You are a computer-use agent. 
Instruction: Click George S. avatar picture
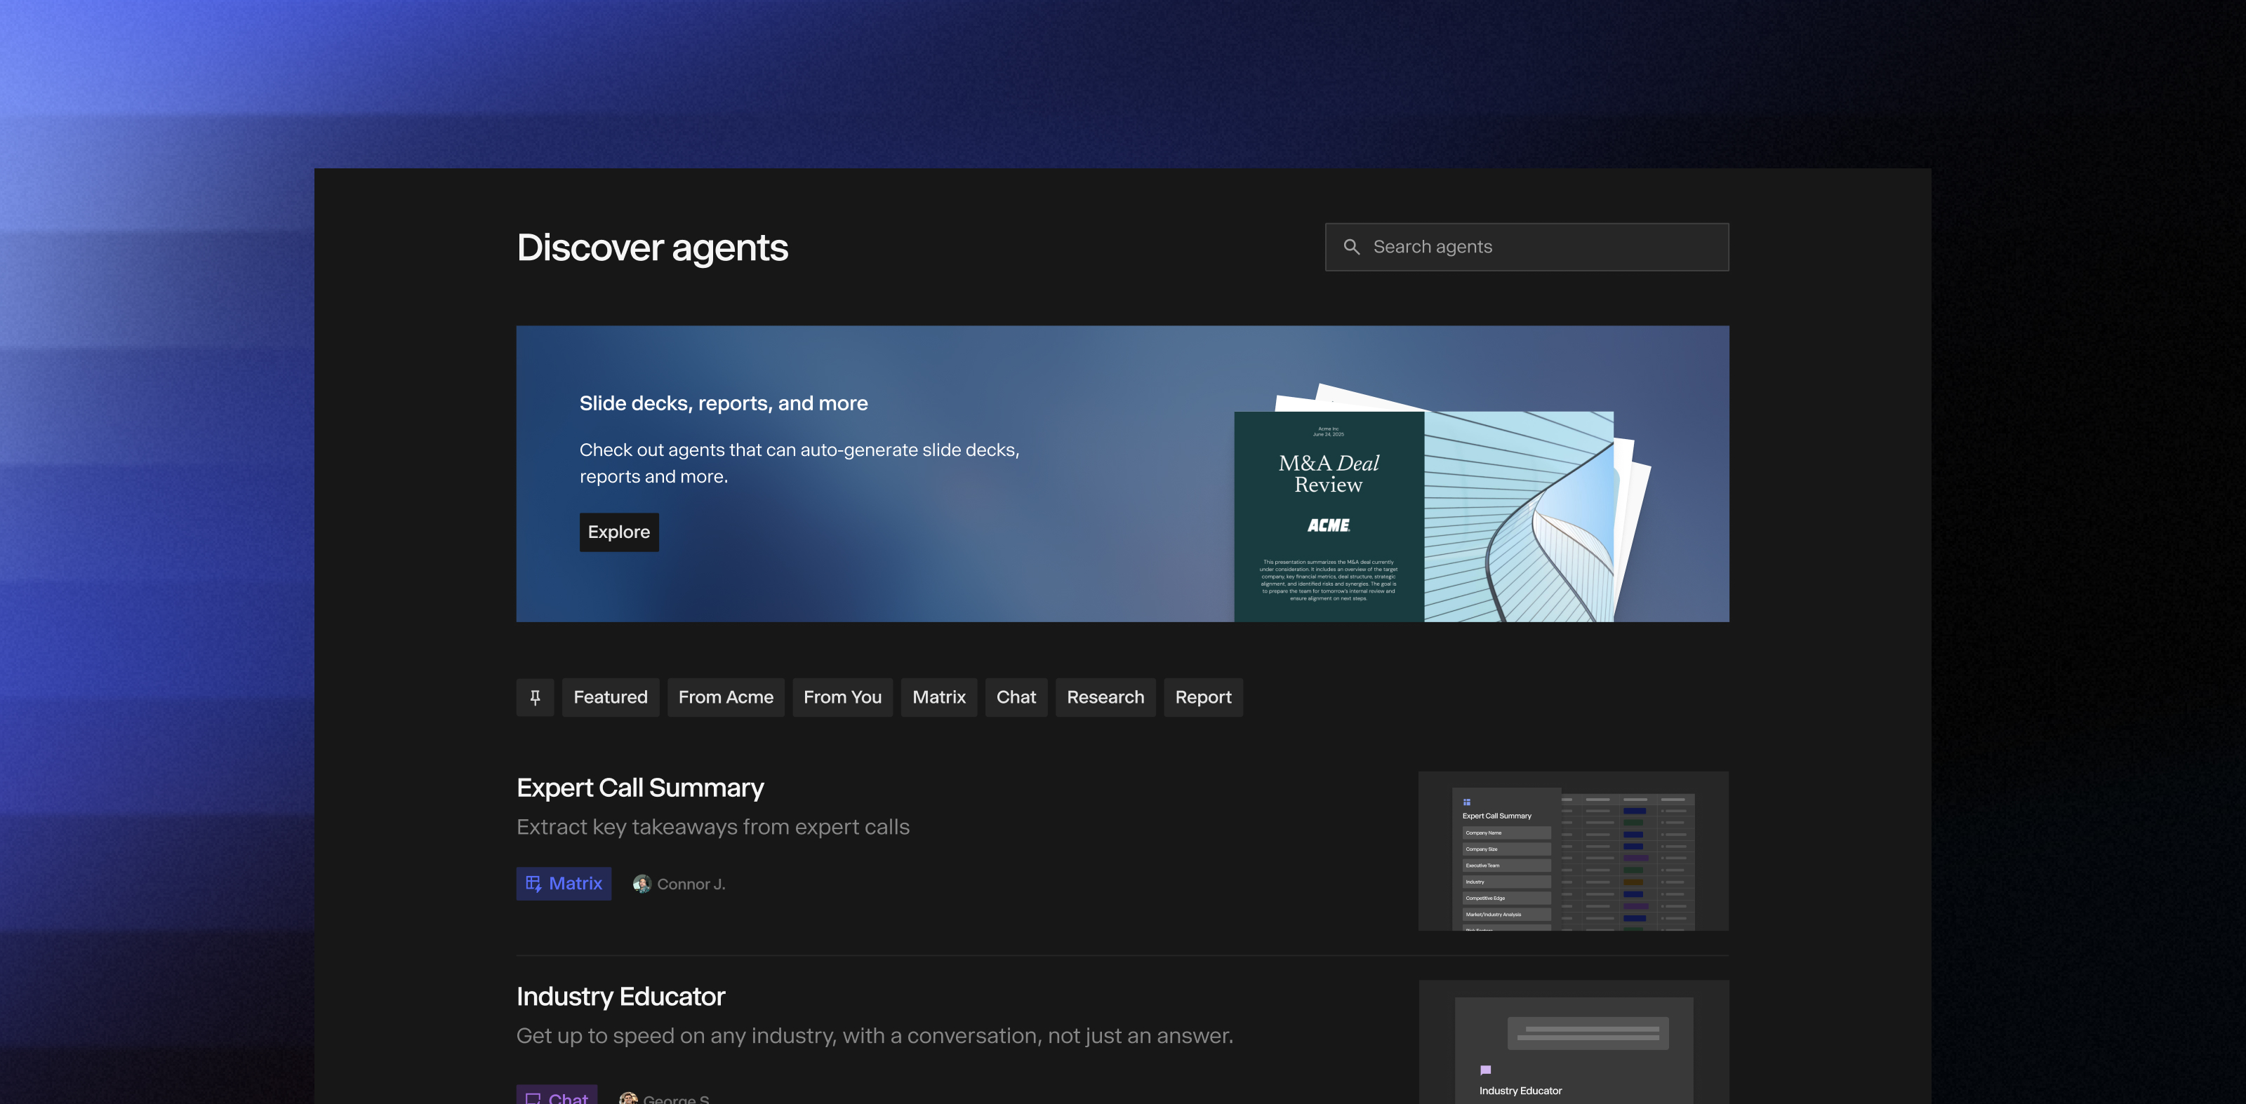click(627, 1098)
